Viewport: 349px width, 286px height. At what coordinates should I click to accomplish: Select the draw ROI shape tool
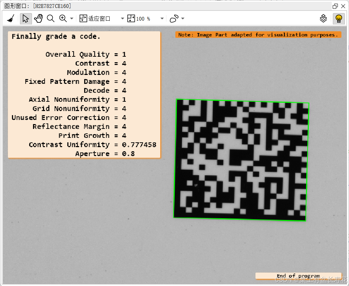(x=174, y=19)
